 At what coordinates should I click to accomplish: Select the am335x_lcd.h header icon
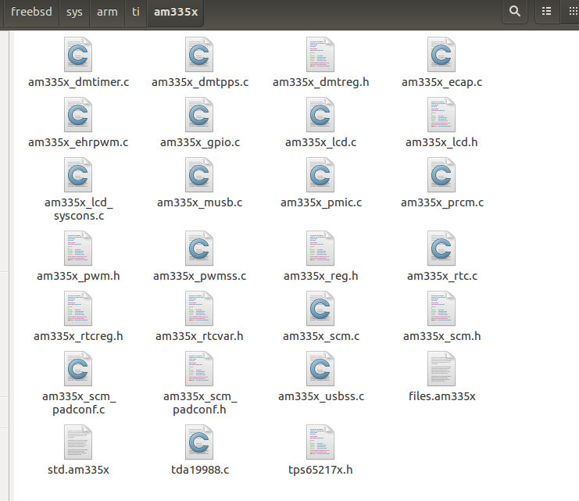click(441, 115)
